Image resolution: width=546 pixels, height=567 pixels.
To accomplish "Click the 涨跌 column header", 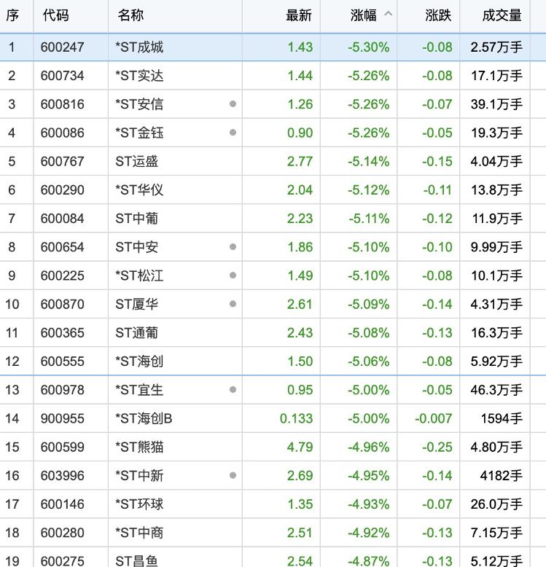I will 438,15.
